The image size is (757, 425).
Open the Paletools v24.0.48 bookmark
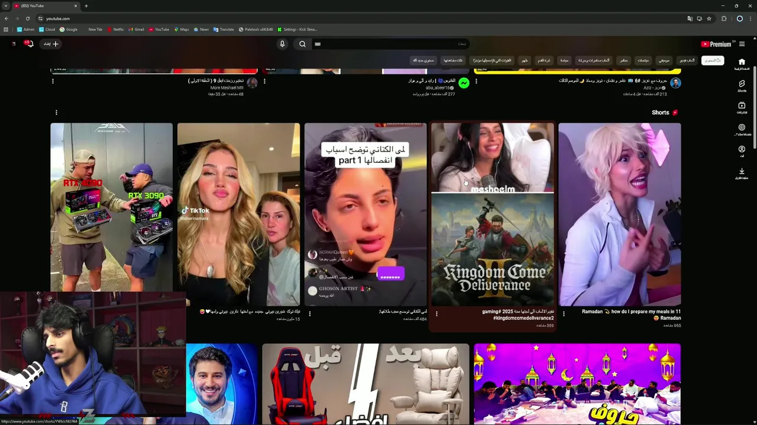[256, 29]
